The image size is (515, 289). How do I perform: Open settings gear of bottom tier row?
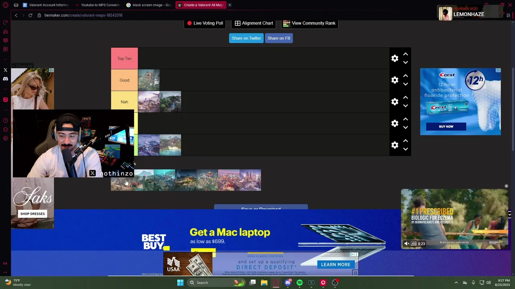[x=395, y=145]
